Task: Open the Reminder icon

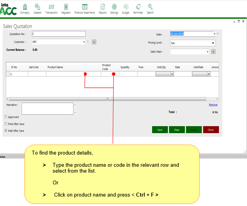Action: coord(138,7)
